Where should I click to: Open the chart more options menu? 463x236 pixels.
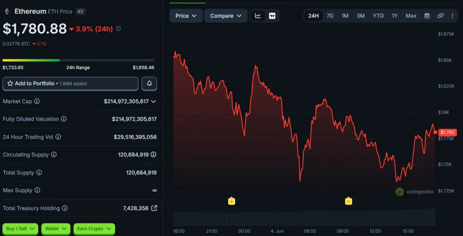pos(453,16)
